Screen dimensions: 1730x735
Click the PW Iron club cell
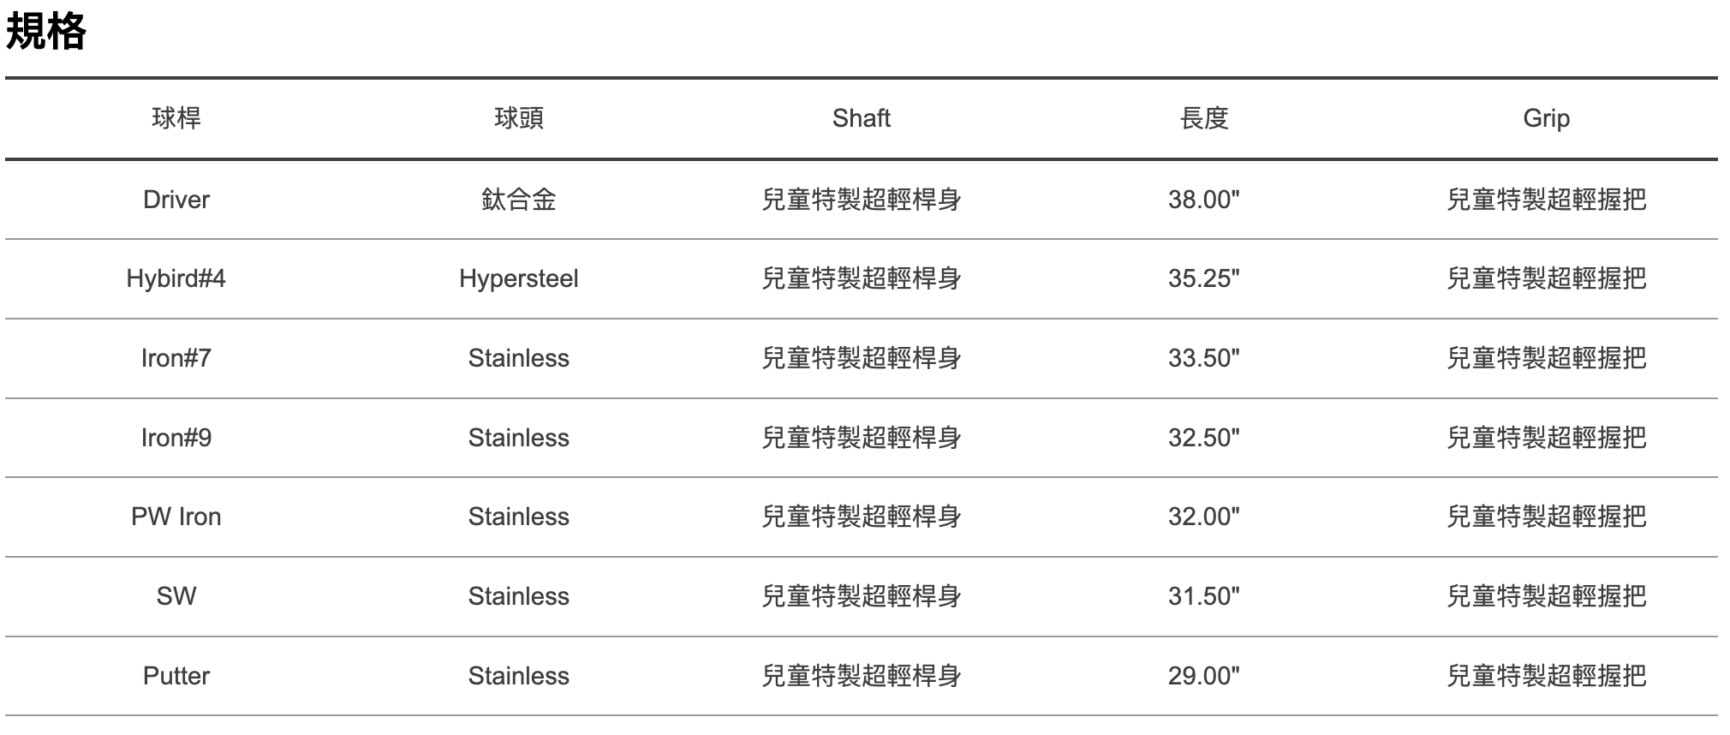[x=176, y=517]
